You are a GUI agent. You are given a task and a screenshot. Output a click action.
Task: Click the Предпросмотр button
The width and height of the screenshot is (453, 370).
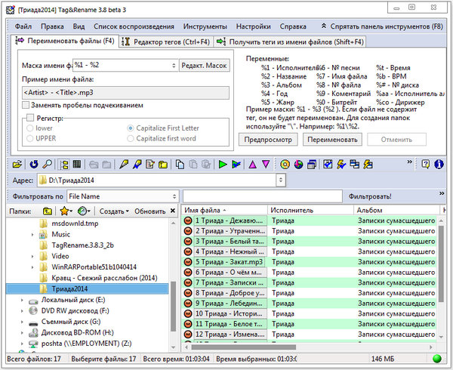[x=264, y=140]
